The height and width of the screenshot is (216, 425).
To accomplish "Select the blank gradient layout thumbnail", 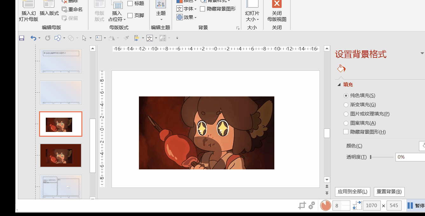I will coord(61,92).
